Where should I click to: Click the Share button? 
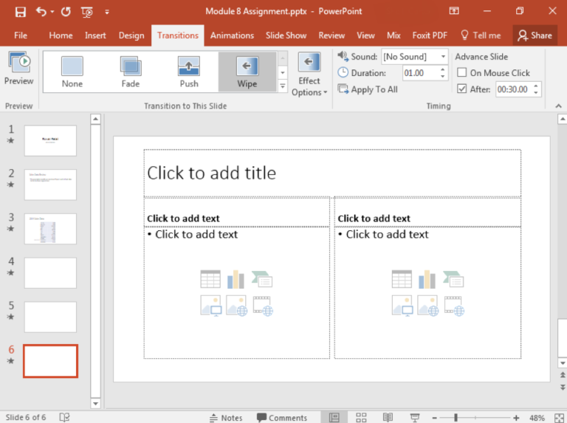tap(535, 35)
